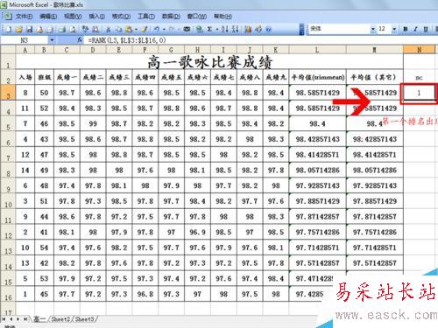The height and width of the screenshot is (328, 438).
Task: Click the Undo arrow icon
Action: click(157, 29)
